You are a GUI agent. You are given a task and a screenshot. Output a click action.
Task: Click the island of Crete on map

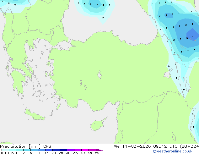35,114
